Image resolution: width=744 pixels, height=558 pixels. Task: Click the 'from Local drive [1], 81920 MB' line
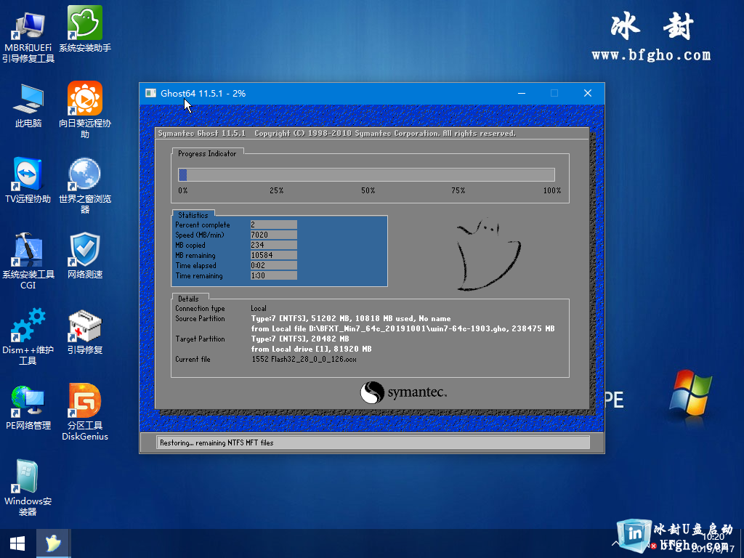[x=311, y=349]
